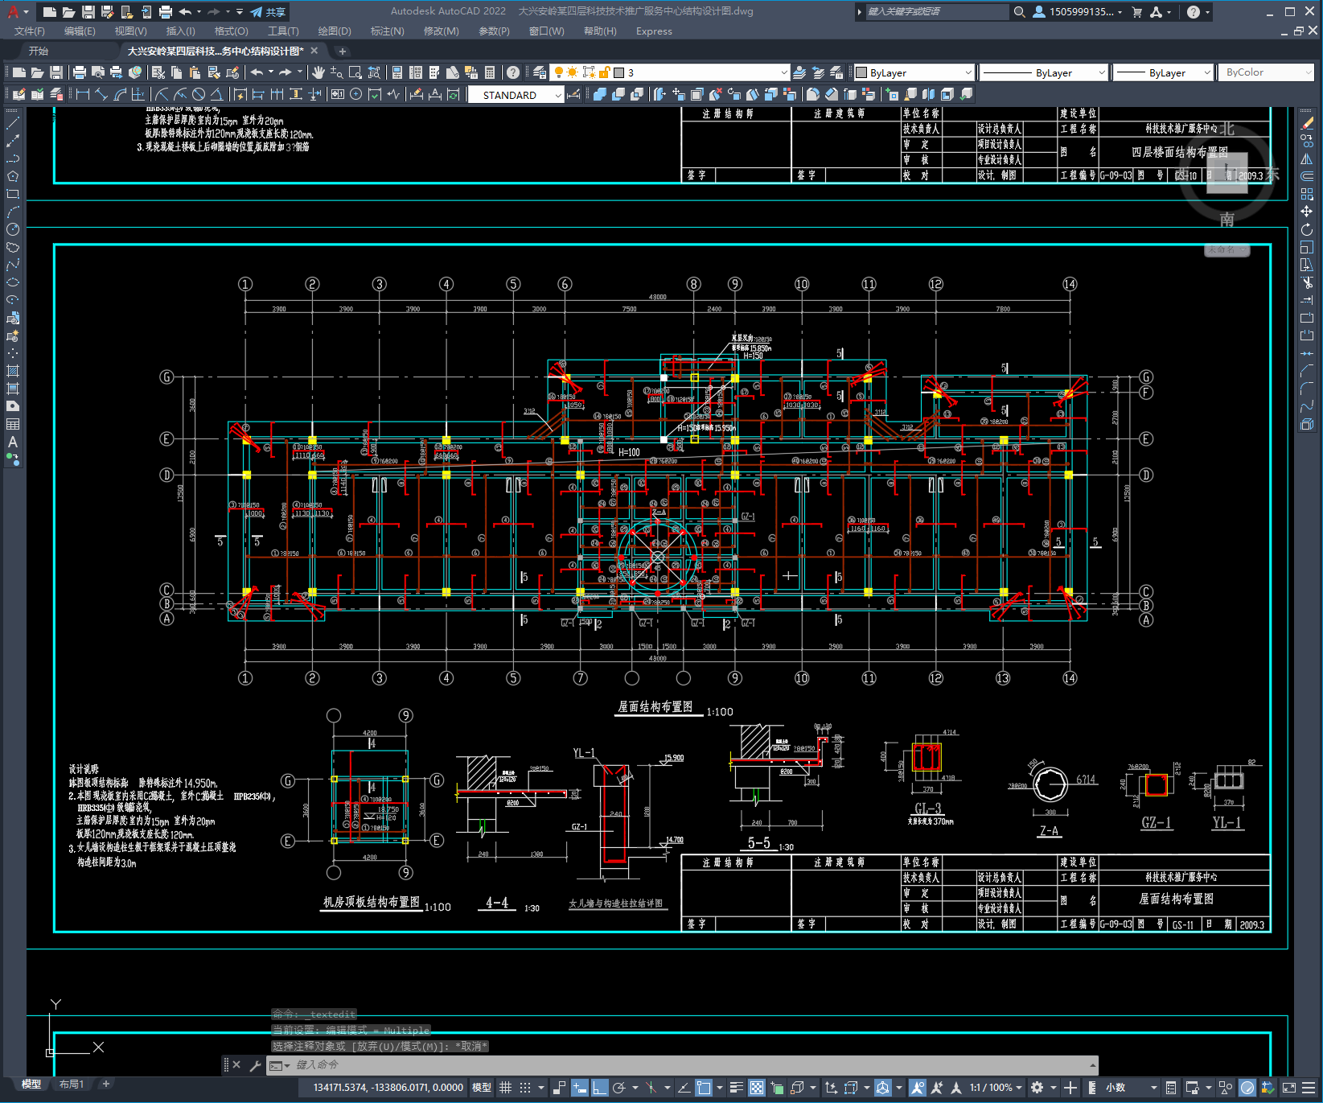
Task: Select the Multiline Text A tool
Action: coord(13,442)
